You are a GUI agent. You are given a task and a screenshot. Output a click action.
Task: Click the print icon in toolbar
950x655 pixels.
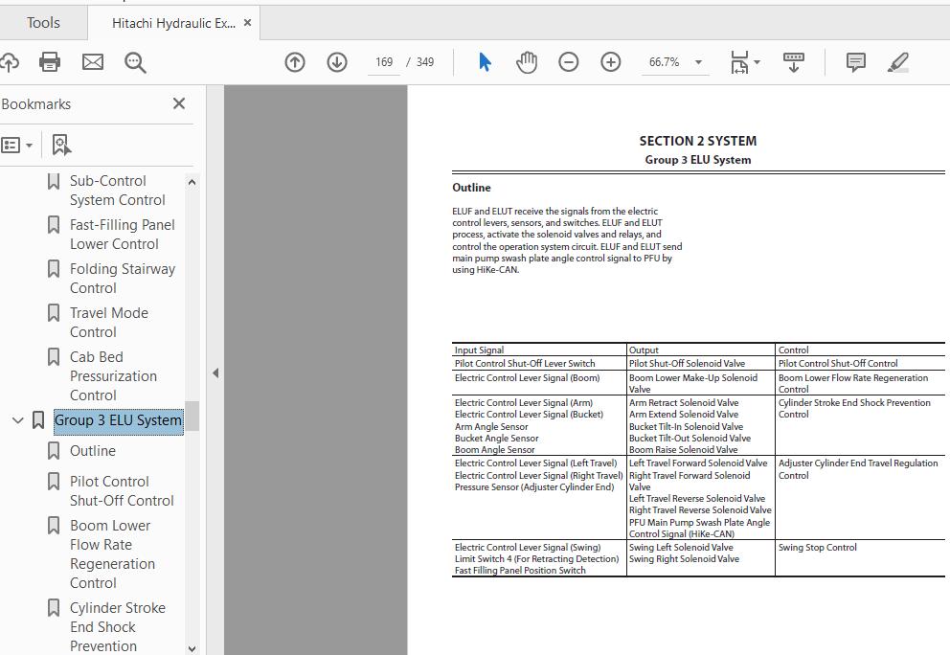click(50, 62)
